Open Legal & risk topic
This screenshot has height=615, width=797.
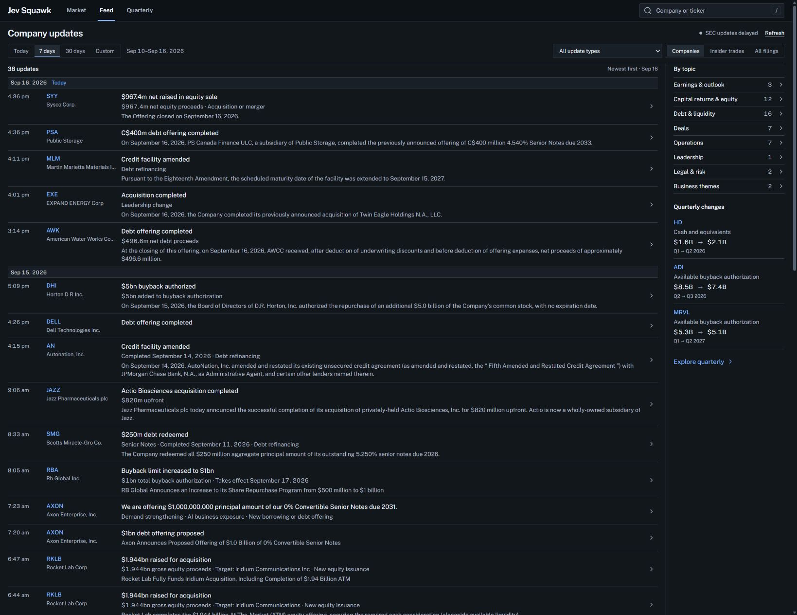pyautogui.click(x=728, y=172)
